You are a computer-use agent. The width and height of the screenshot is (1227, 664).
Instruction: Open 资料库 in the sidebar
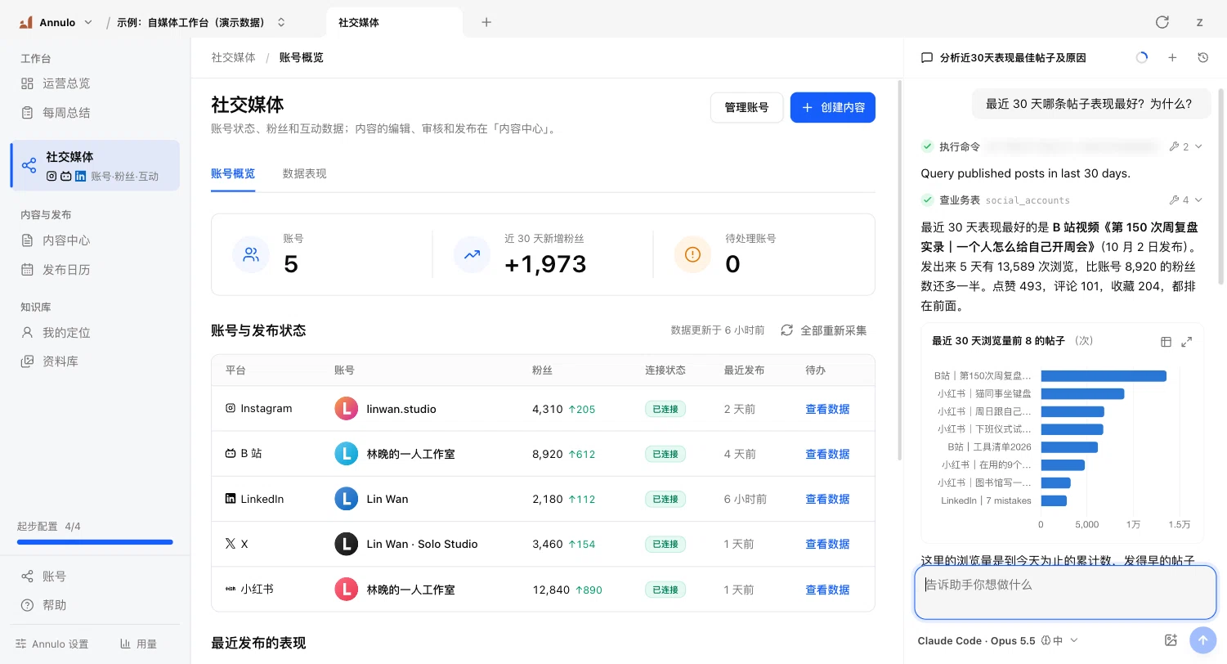click(95, 361)
